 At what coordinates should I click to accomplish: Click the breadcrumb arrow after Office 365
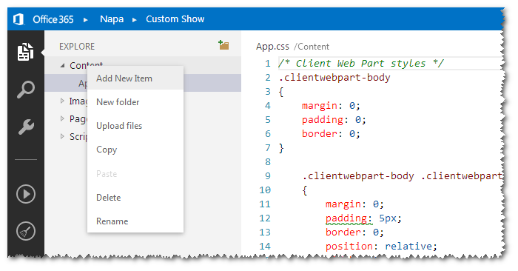[86, 20]
